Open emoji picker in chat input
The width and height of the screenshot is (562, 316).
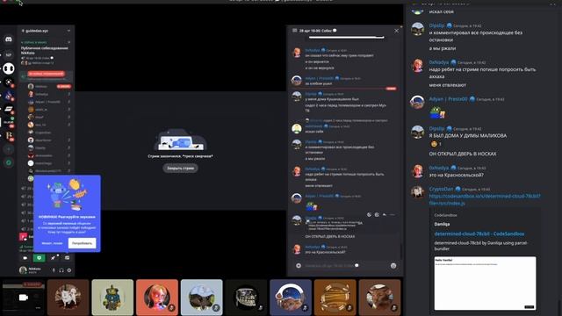393,265
